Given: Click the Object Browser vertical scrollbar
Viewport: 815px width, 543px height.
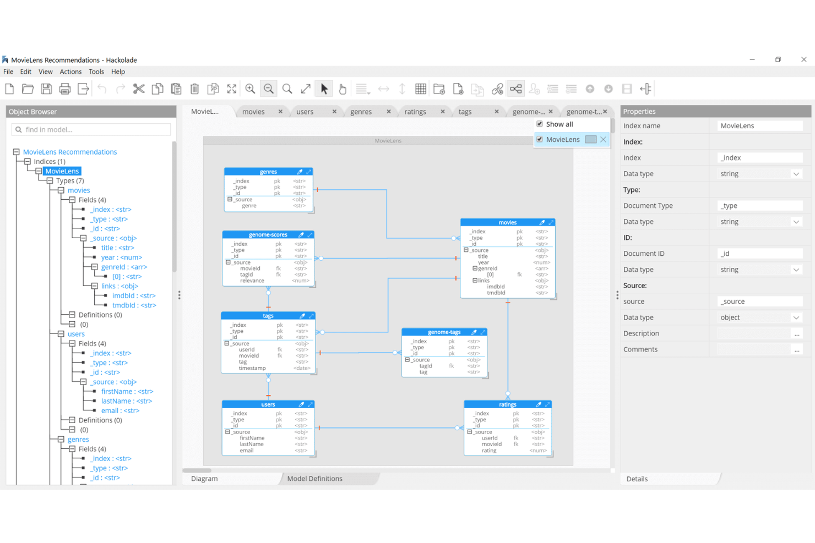Looking at the screenshot, I should (x=175, y=206).
